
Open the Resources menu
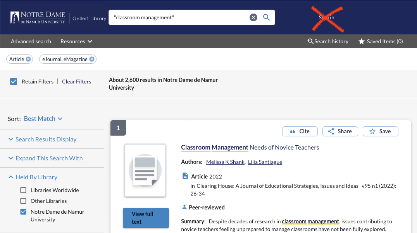click(76, 41)
